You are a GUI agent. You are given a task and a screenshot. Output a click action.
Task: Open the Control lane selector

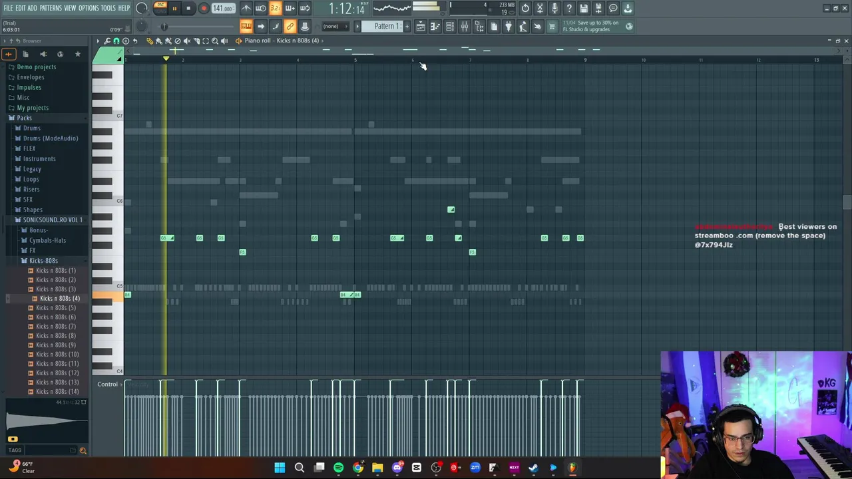107,385
